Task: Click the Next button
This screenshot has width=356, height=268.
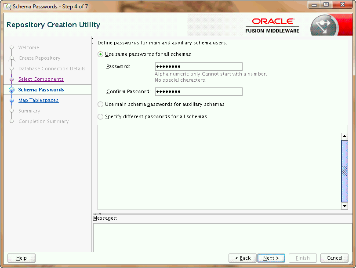Action: (x=271, y=258)
